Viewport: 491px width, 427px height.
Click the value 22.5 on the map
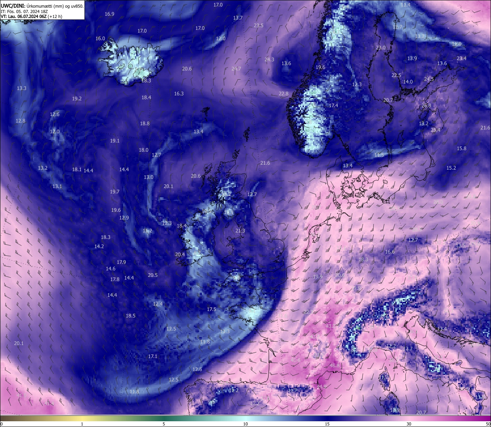(x=396, y=75)
